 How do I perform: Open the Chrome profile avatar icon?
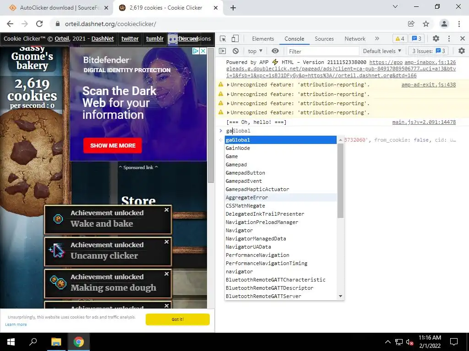point(444,24)
